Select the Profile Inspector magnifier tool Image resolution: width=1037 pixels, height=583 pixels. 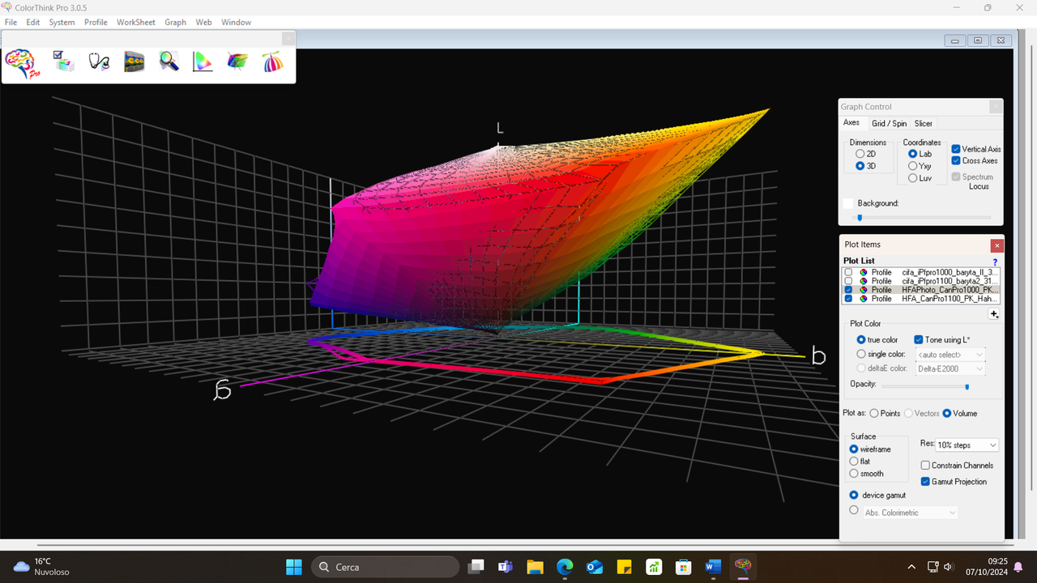point(169,62)
